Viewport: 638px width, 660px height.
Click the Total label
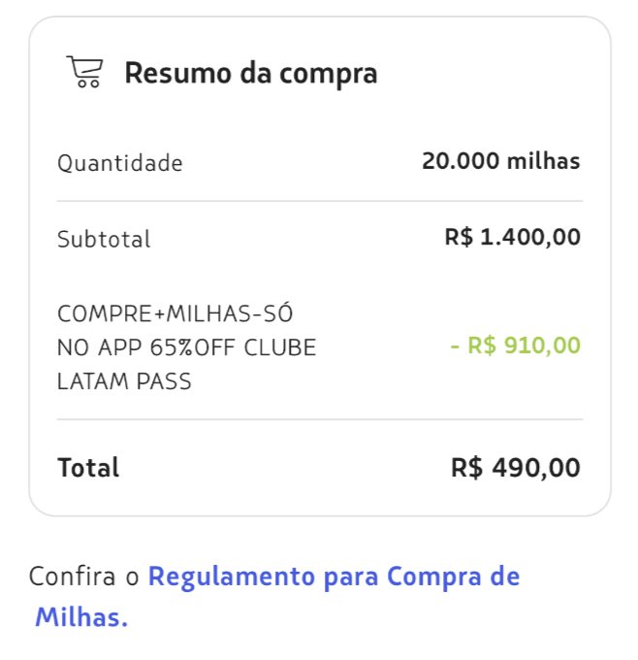(x=88, y=468)
